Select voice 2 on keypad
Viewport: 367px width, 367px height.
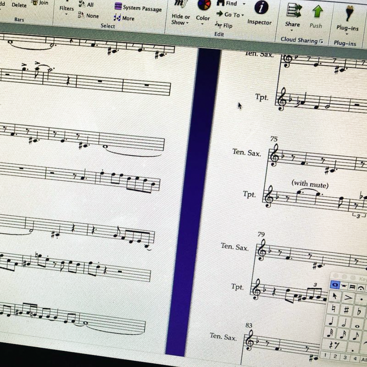click(335, 356)
